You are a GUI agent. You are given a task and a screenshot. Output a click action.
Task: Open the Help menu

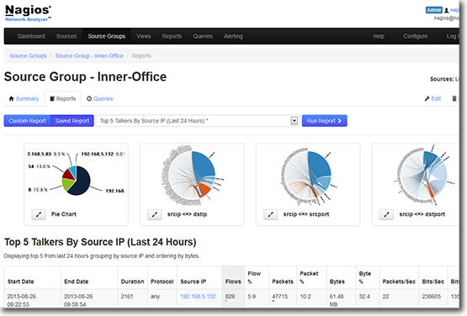tap(379, 36)
